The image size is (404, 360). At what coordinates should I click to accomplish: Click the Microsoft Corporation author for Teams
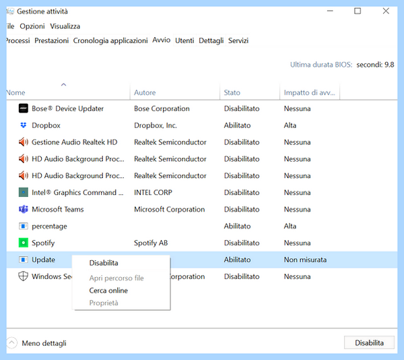(169, 209)
